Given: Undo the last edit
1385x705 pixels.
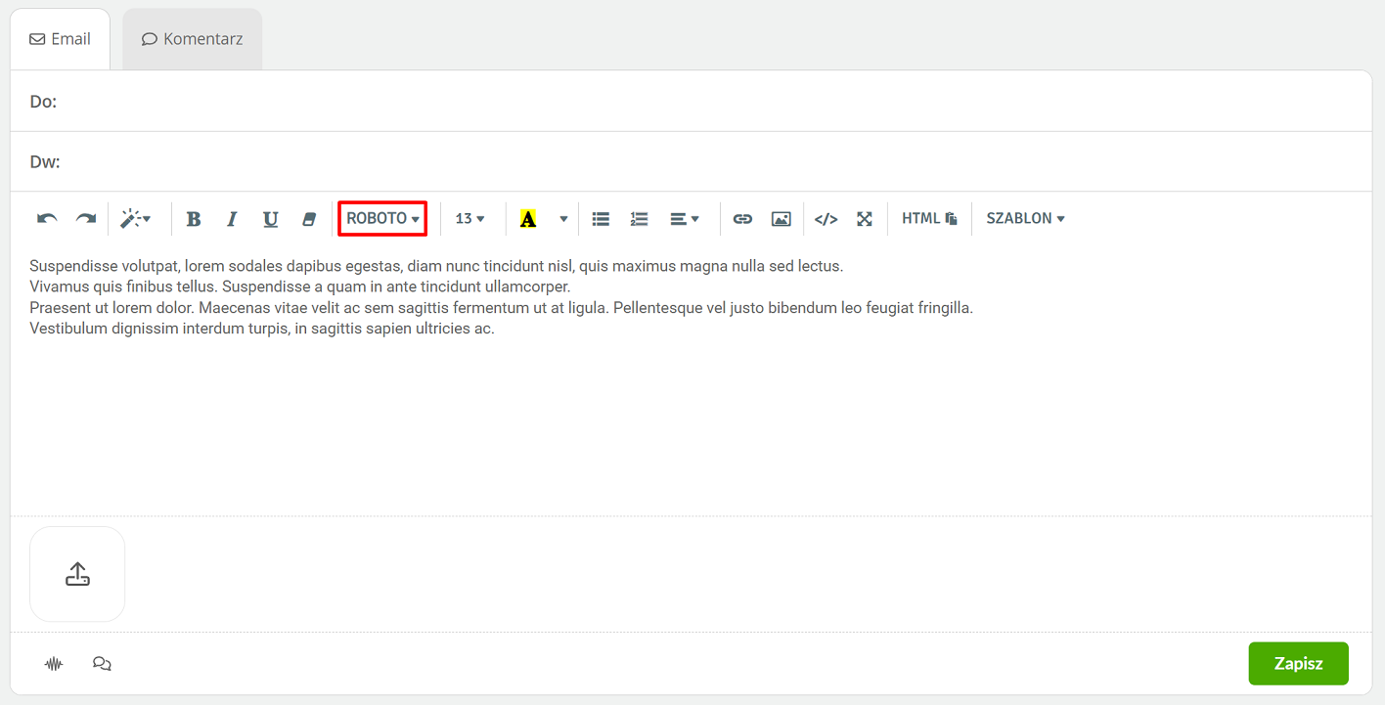Looking at the screenshot, I should point(47,219).
